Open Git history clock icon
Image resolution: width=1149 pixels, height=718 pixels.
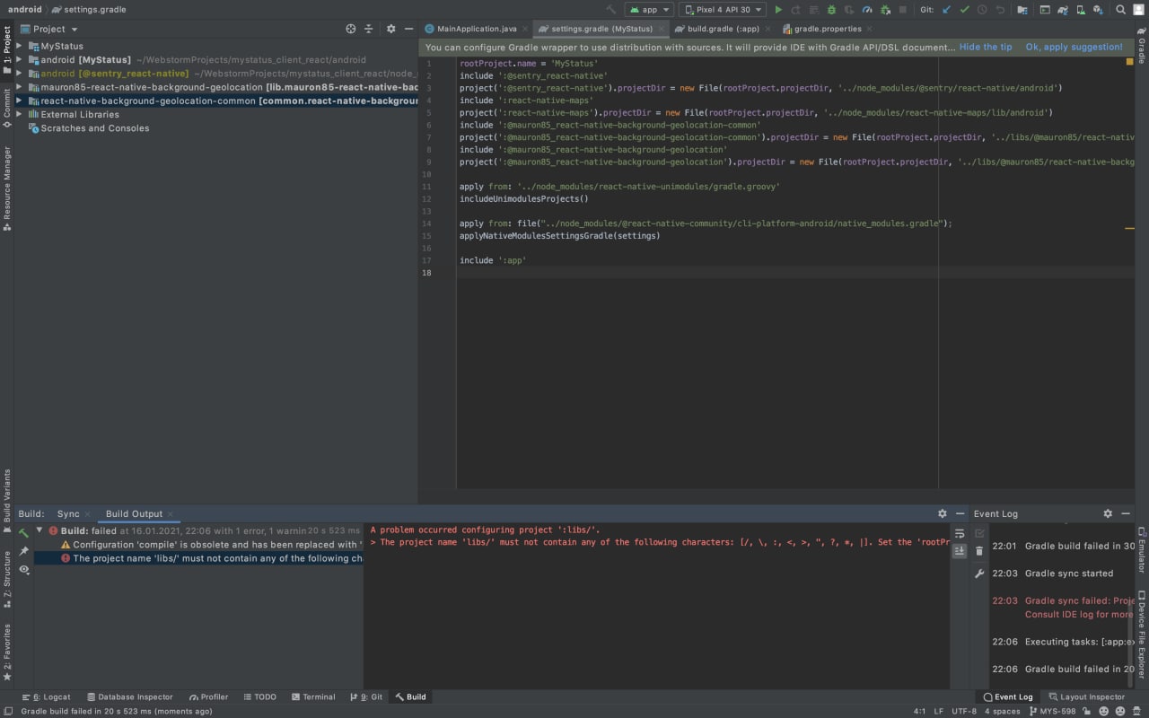click(x=982, y=10)
